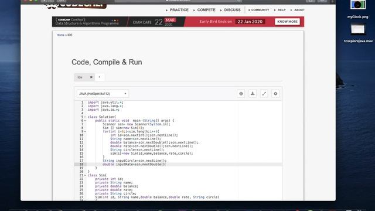Open the JAVA (HotSpot 8u112) language dropdown
The image size is (375, 211).
point(103,94)
